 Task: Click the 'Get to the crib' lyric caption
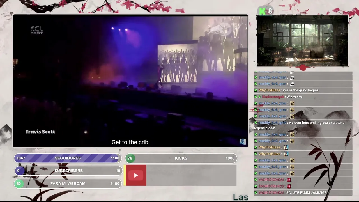point(130,142)
